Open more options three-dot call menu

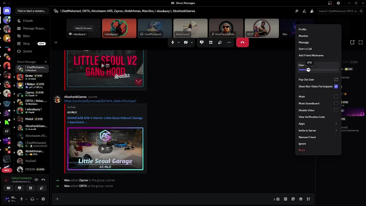click(x=229, y=42)
